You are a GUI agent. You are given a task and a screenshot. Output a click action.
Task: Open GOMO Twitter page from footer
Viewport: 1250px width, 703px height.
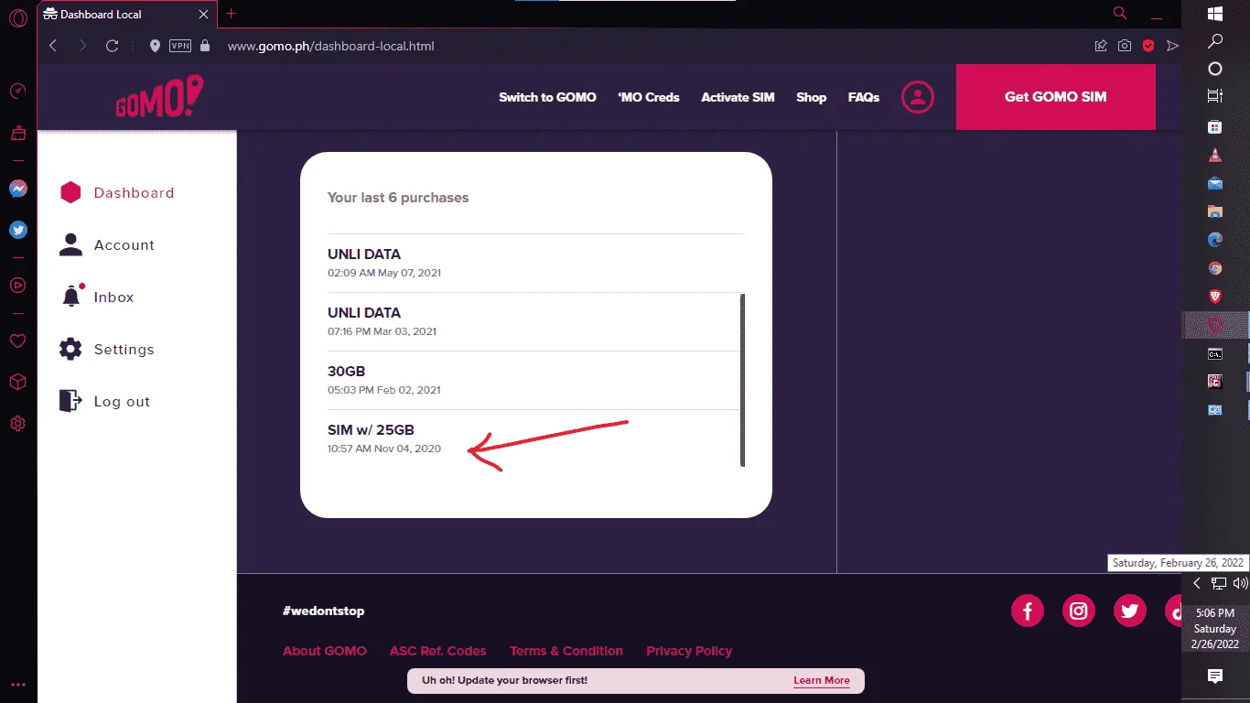pyautogui.click(x=1130, y=611)
